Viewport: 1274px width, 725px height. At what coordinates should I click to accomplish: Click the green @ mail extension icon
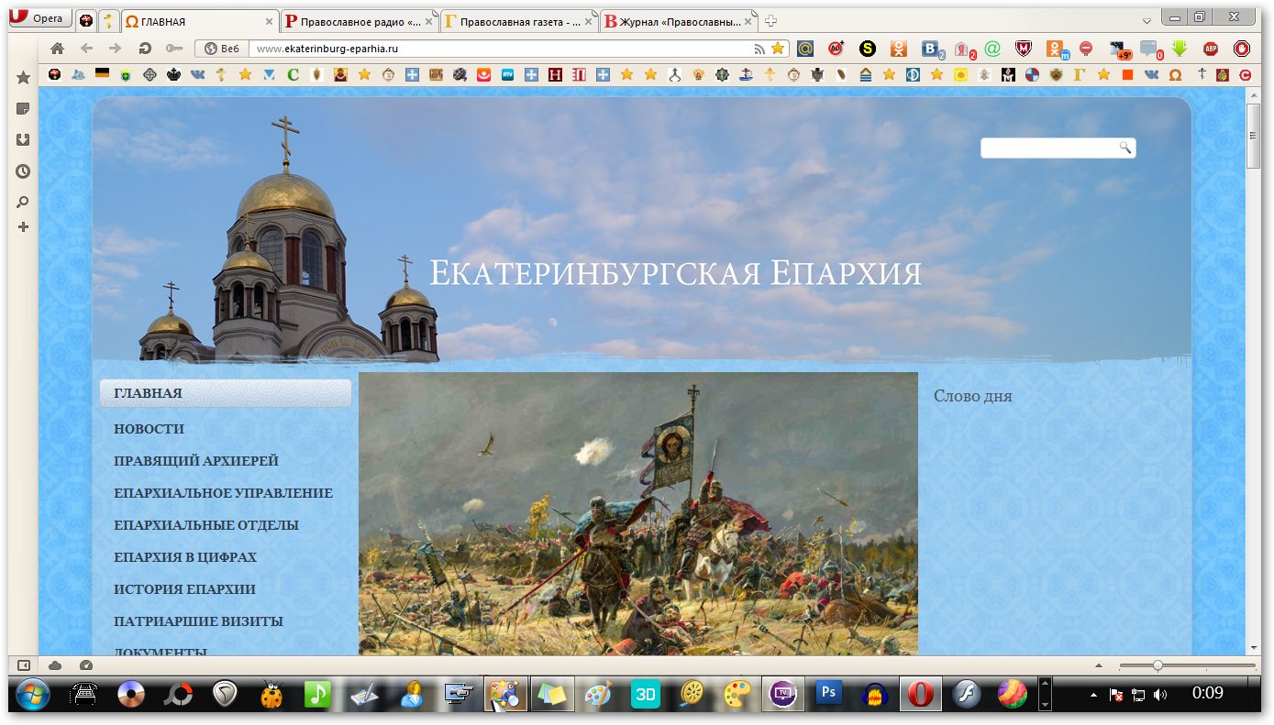tap(992, 49)
